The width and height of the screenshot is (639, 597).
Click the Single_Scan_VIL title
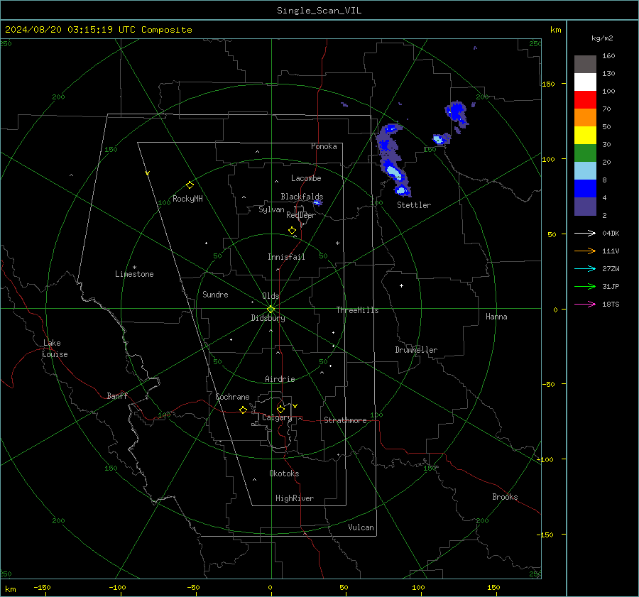pyautogui.click(x=319, y=11)
